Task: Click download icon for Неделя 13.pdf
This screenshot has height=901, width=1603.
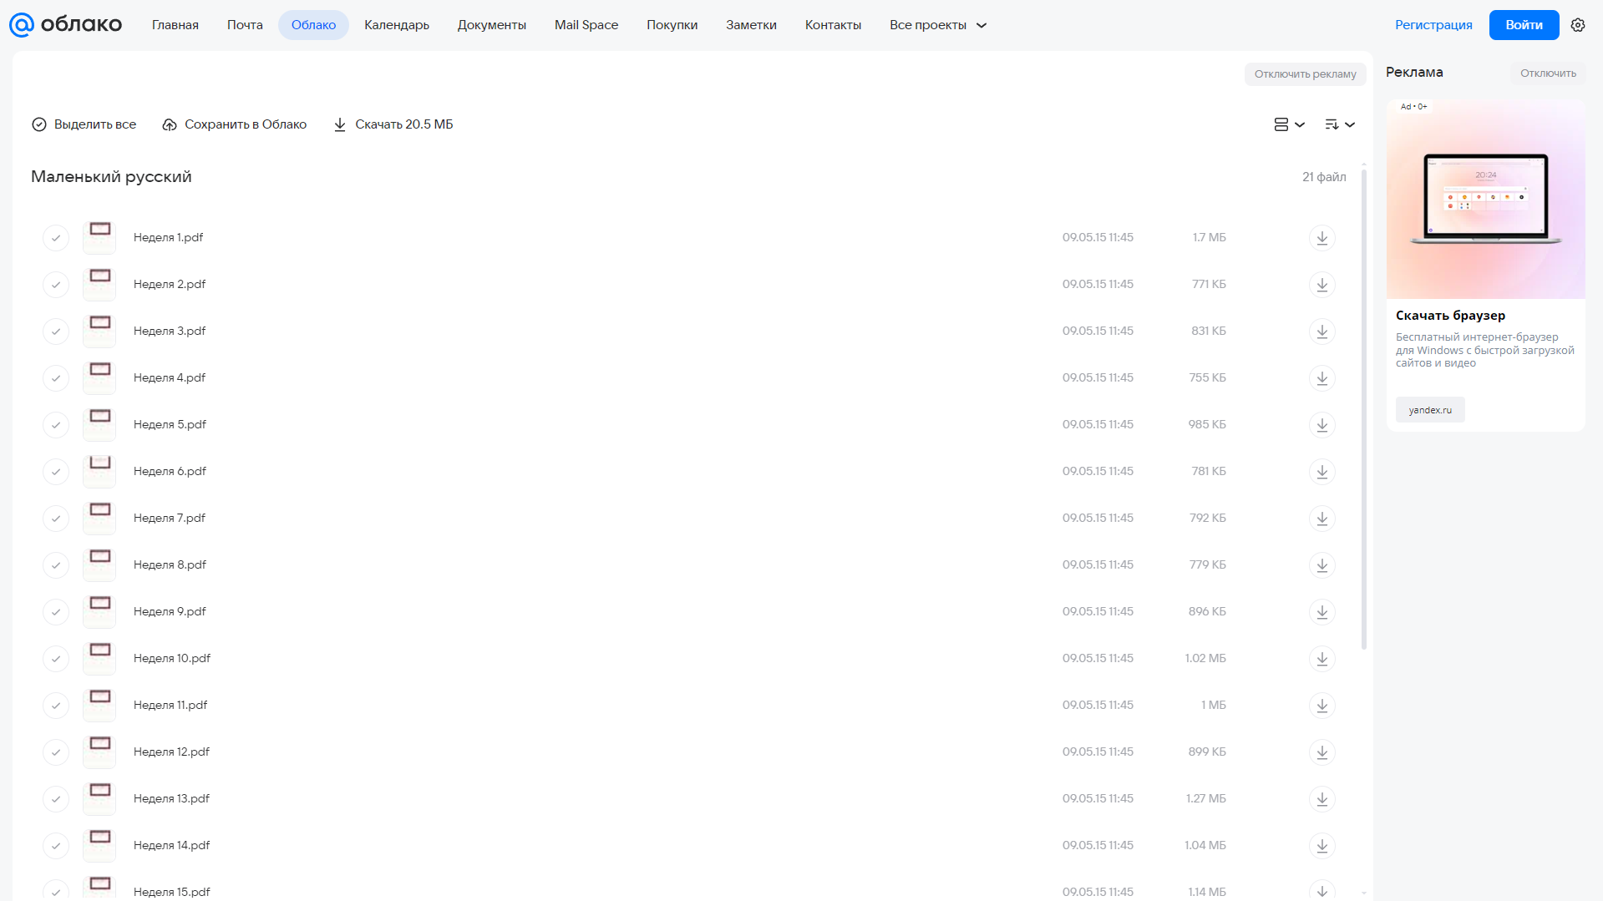Action: coord(1321,799)
